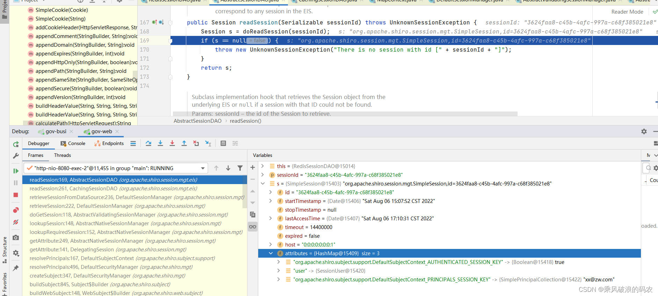The image size is (658, 296).
Task: Expand the AUTHENTICATED_SESSION_KEY entry
Action: [x=279, y=262]
